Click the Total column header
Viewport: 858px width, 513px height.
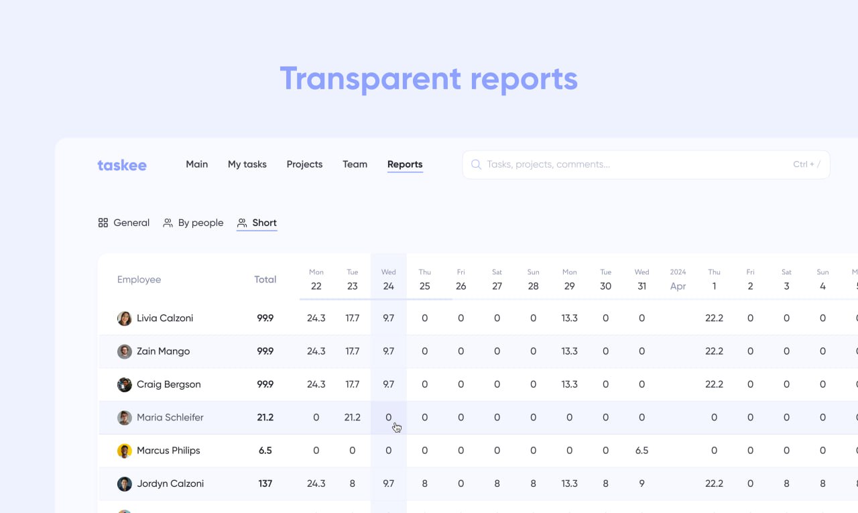265,280
